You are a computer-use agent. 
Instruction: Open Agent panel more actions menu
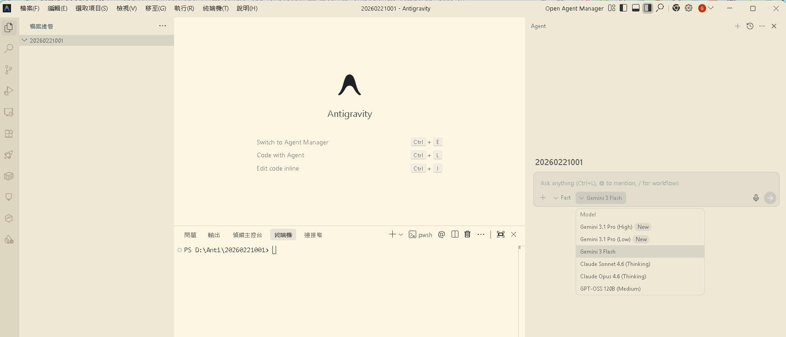[x=762, y=26]
